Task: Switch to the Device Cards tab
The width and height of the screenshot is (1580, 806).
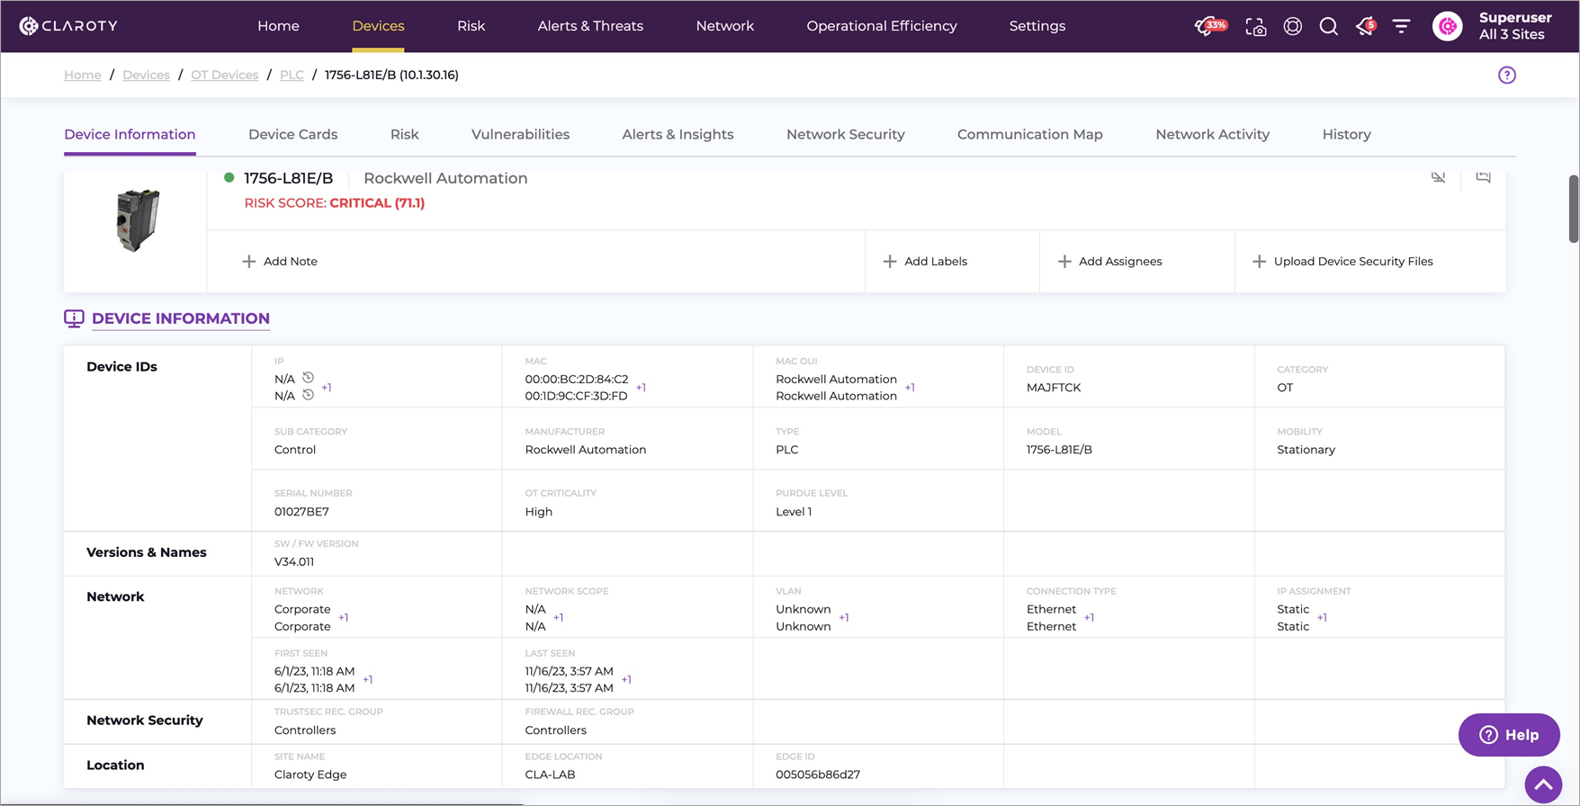Action: pos(293,135)
